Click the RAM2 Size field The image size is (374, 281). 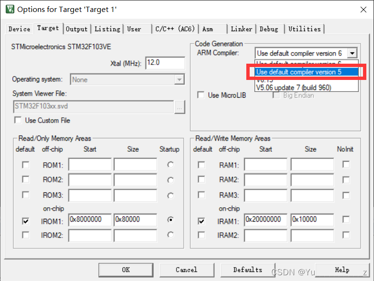click(312, 180)
